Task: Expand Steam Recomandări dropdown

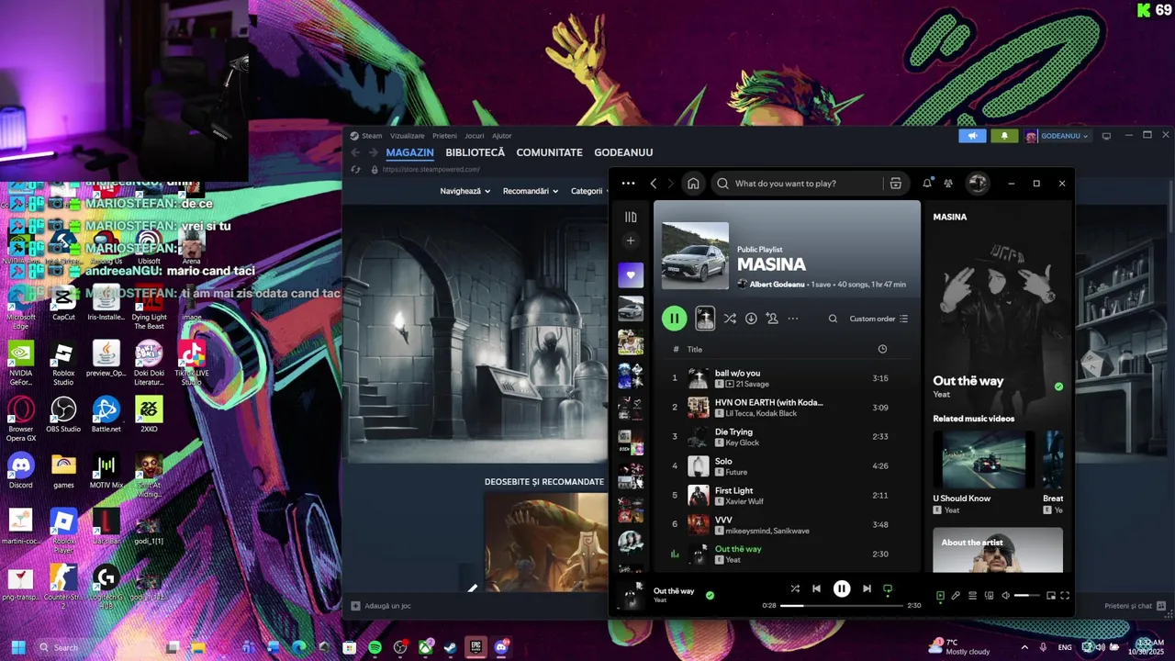Action: 531,191
